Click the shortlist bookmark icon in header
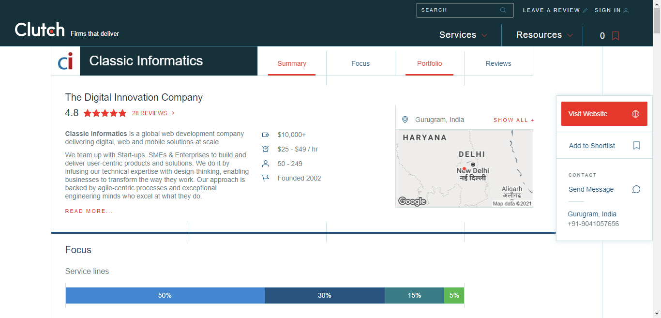This screenshot has width=661, height=318. pos(616,36)
